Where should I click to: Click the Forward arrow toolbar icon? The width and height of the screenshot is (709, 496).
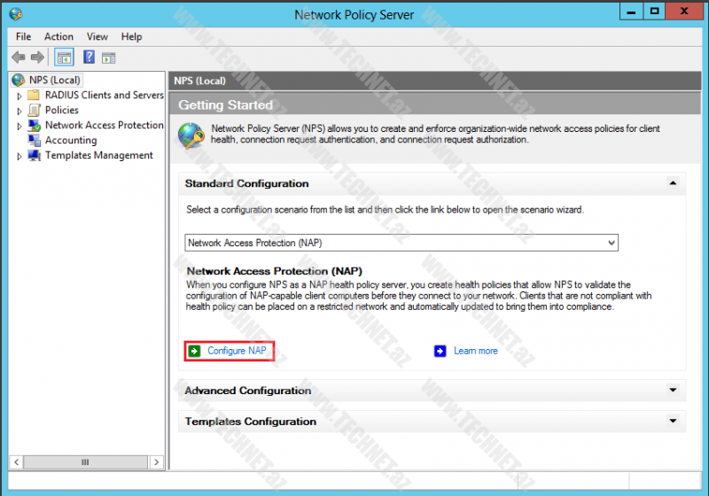37,58
